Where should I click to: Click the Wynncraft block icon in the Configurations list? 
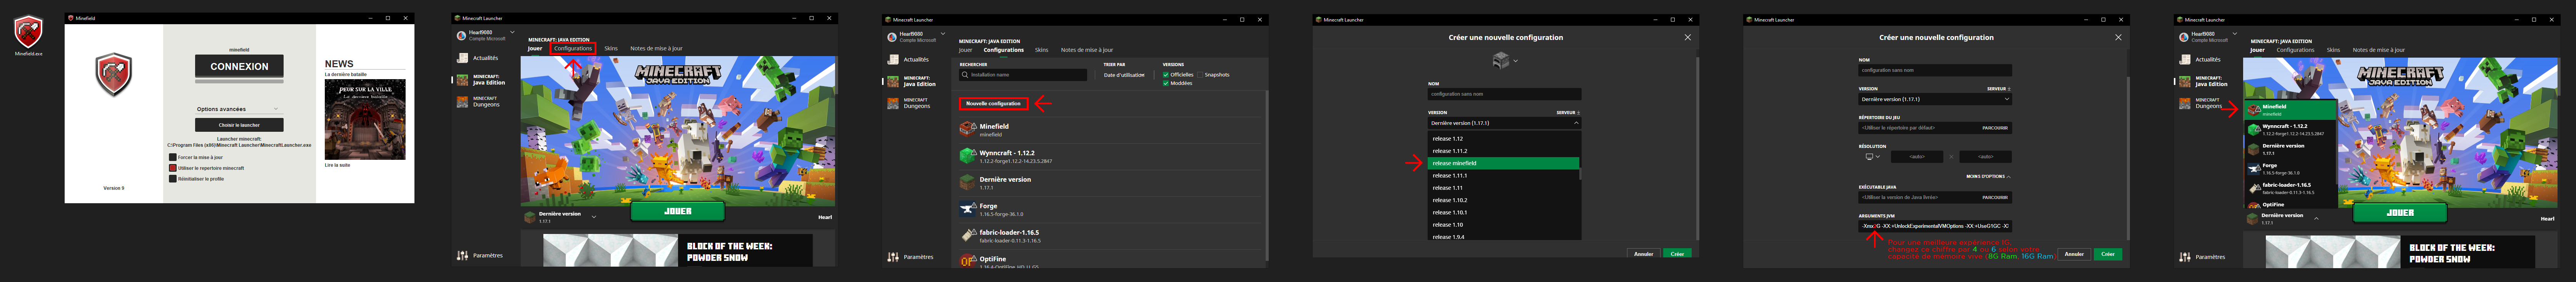pyautogui.click(x=967, y=156)
